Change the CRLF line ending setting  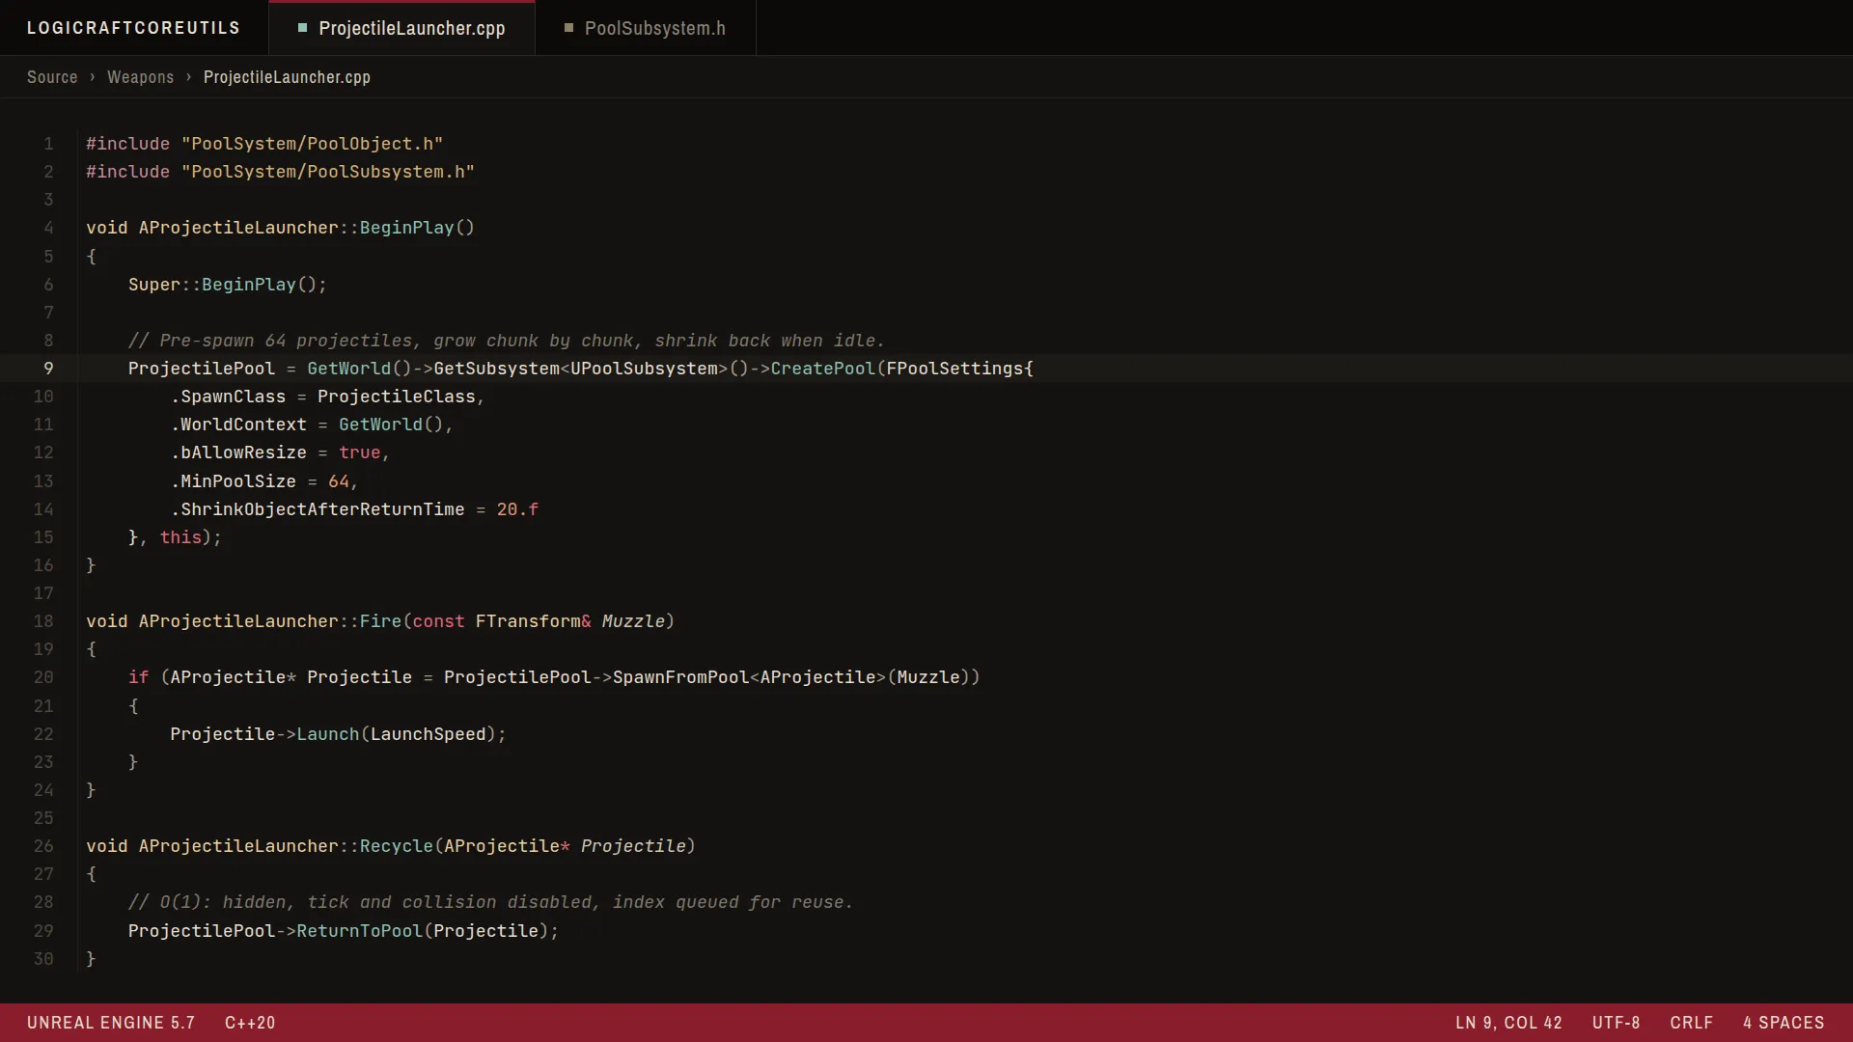(1691, 1023)
